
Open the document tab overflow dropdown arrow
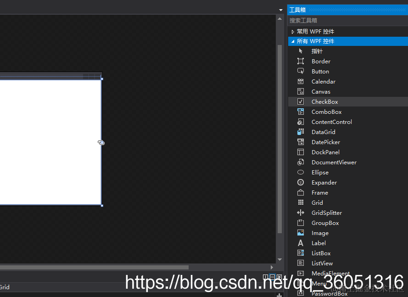[281, 10]
